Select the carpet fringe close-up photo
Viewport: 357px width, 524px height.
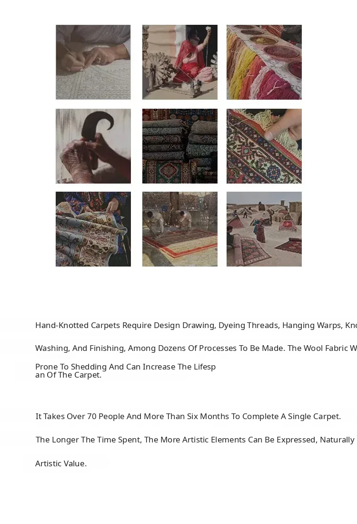[264, 146]
